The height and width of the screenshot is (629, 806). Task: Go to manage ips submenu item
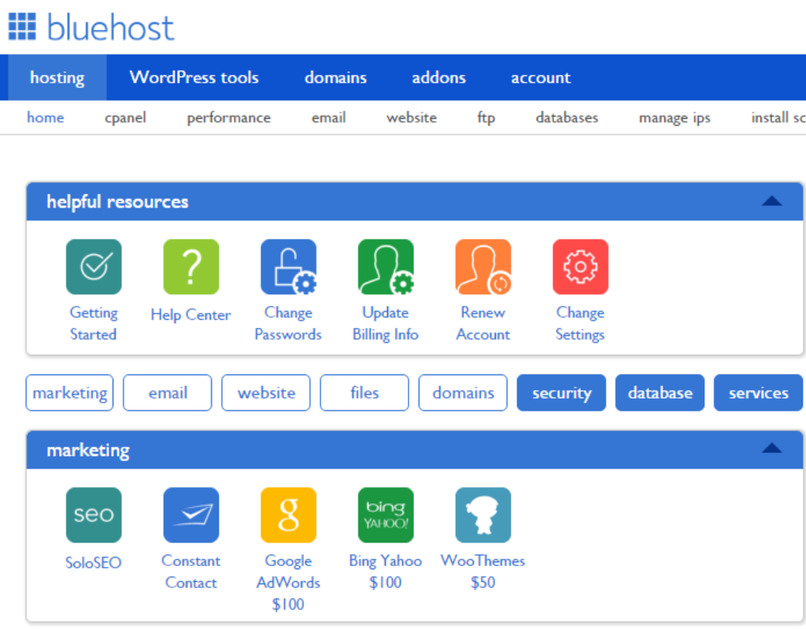tap(675, 118)
